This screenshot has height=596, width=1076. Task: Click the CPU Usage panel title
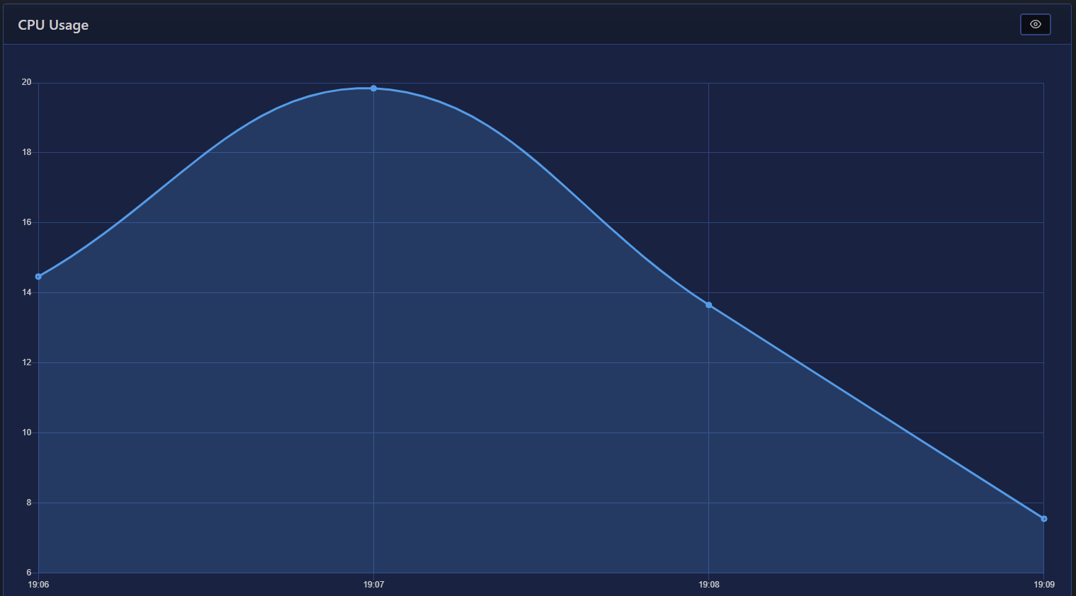[x=53, y=25]
